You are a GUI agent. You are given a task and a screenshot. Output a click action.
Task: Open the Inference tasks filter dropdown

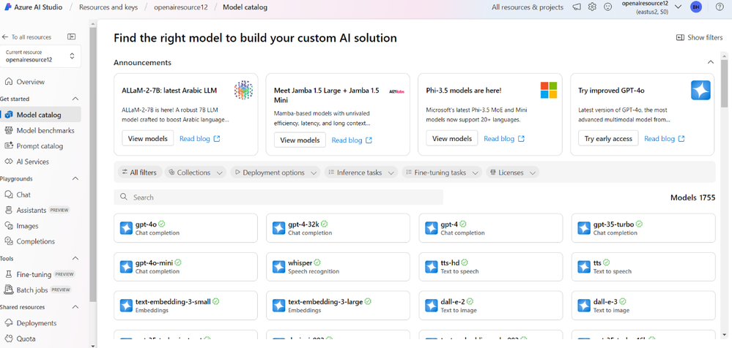tap(361, 173)
